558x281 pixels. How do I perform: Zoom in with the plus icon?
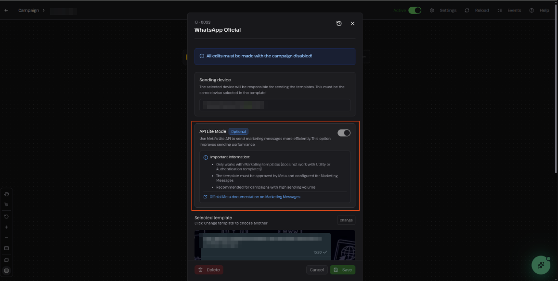click(6, 227)
